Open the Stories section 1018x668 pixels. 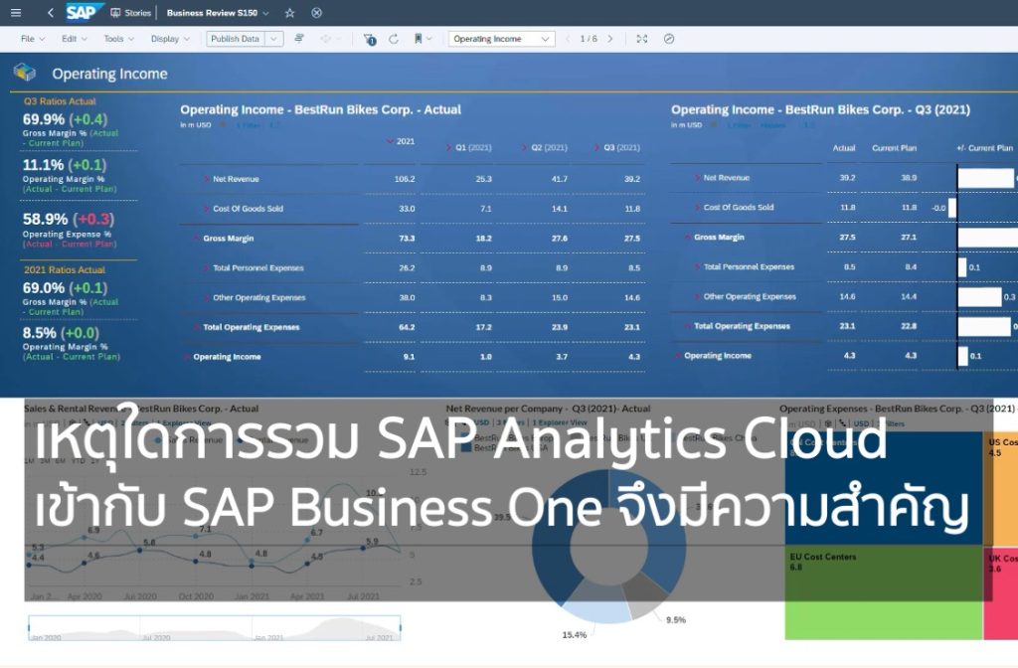coord(130,12)
